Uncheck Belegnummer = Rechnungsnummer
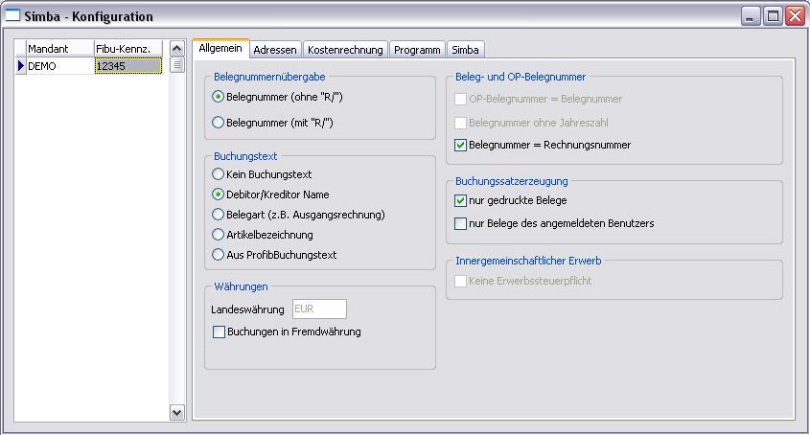 pos(461,146)
